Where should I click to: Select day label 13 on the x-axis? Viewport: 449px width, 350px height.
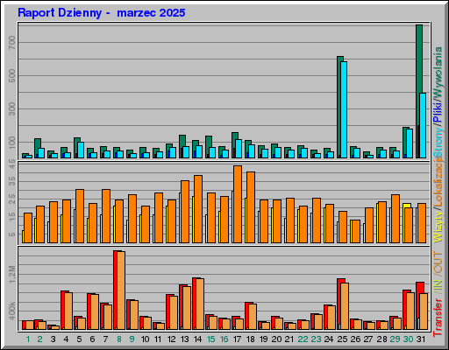[185, 339]
